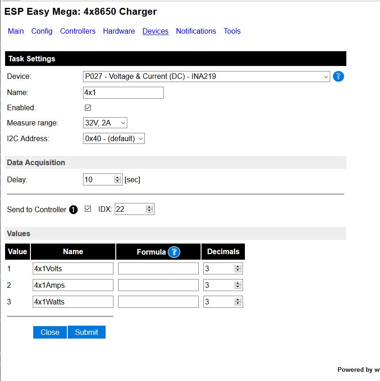Screen dimensions: 380x381
Task: Click the formula field for 4x1Volts
Action: [x=158, y=268]
